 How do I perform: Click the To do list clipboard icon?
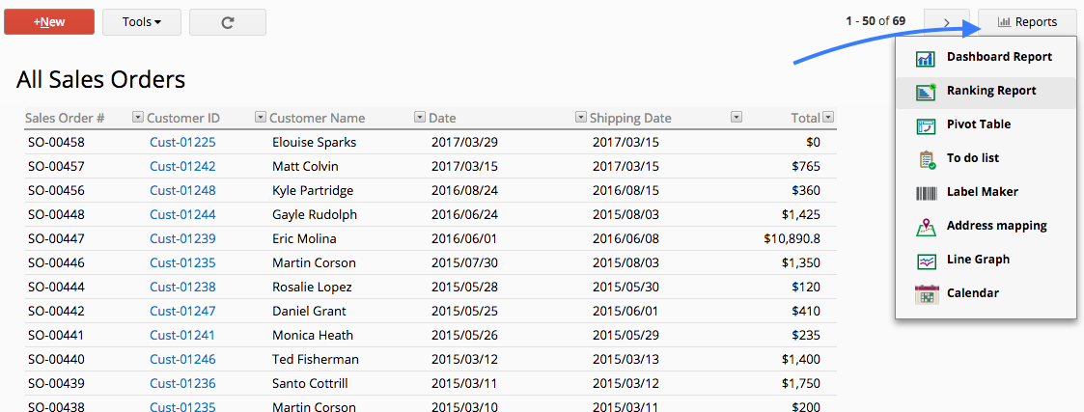pyautogui.click(x=926, y=159)
